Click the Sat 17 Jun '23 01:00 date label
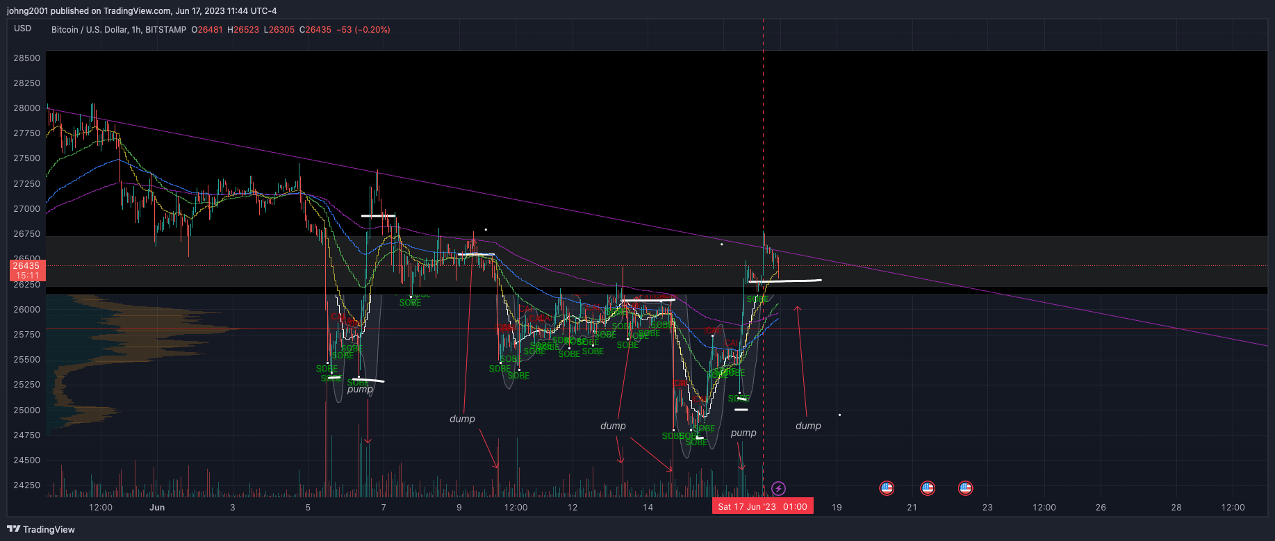The width and height of the screenshot is (1275, 541). [762, 507]
